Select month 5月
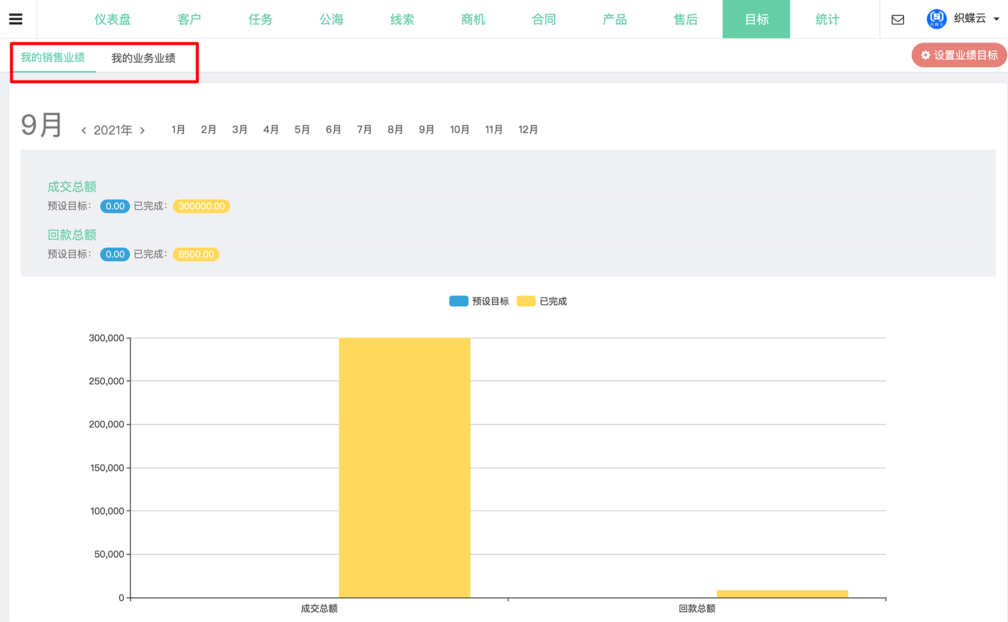The image size is (1008, 622). tap(302, 130)
